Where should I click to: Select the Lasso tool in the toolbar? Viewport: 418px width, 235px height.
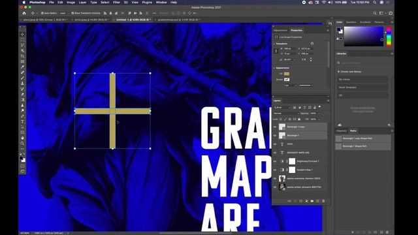tap(22, 45)
